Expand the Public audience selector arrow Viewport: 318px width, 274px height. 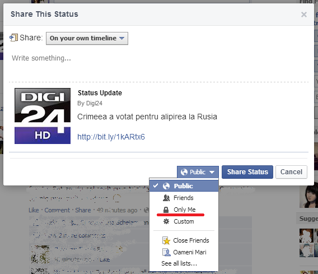click(212, 172)
